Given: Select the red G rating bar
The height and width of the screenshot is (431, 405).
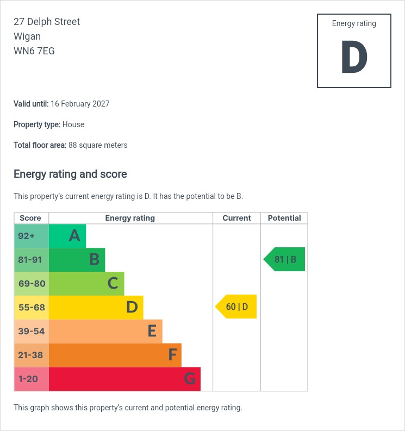Looking at the screenshot, I should click(x=124, y=379).
